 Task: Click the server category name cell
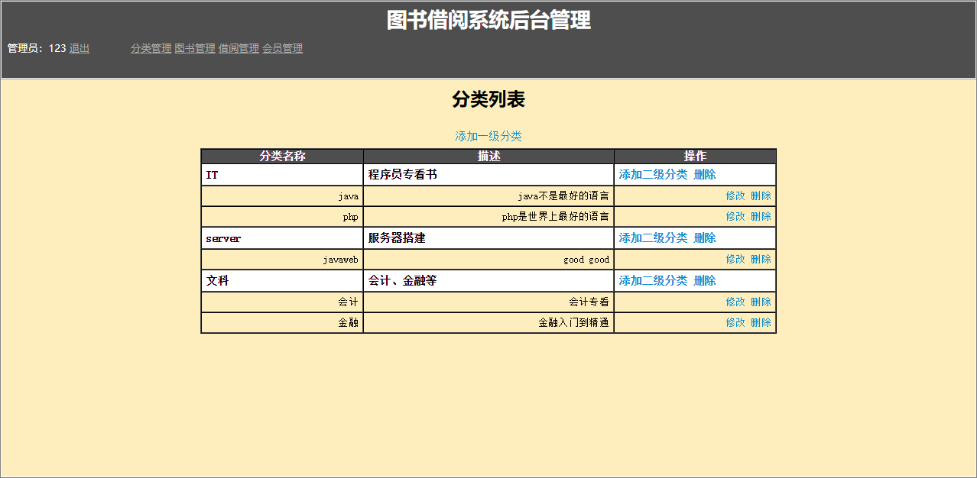[282, 238]
